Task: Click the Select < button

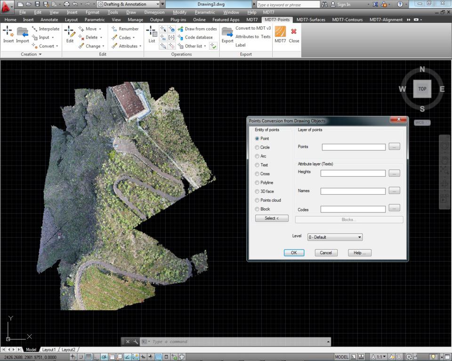Action: [272, 218]
